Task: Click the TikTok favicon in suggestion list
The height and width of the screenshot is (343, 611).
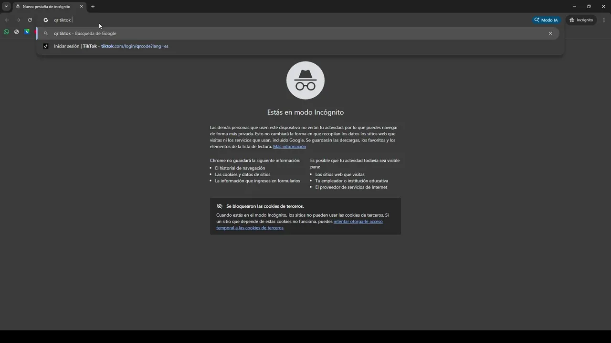Action: 46,46
